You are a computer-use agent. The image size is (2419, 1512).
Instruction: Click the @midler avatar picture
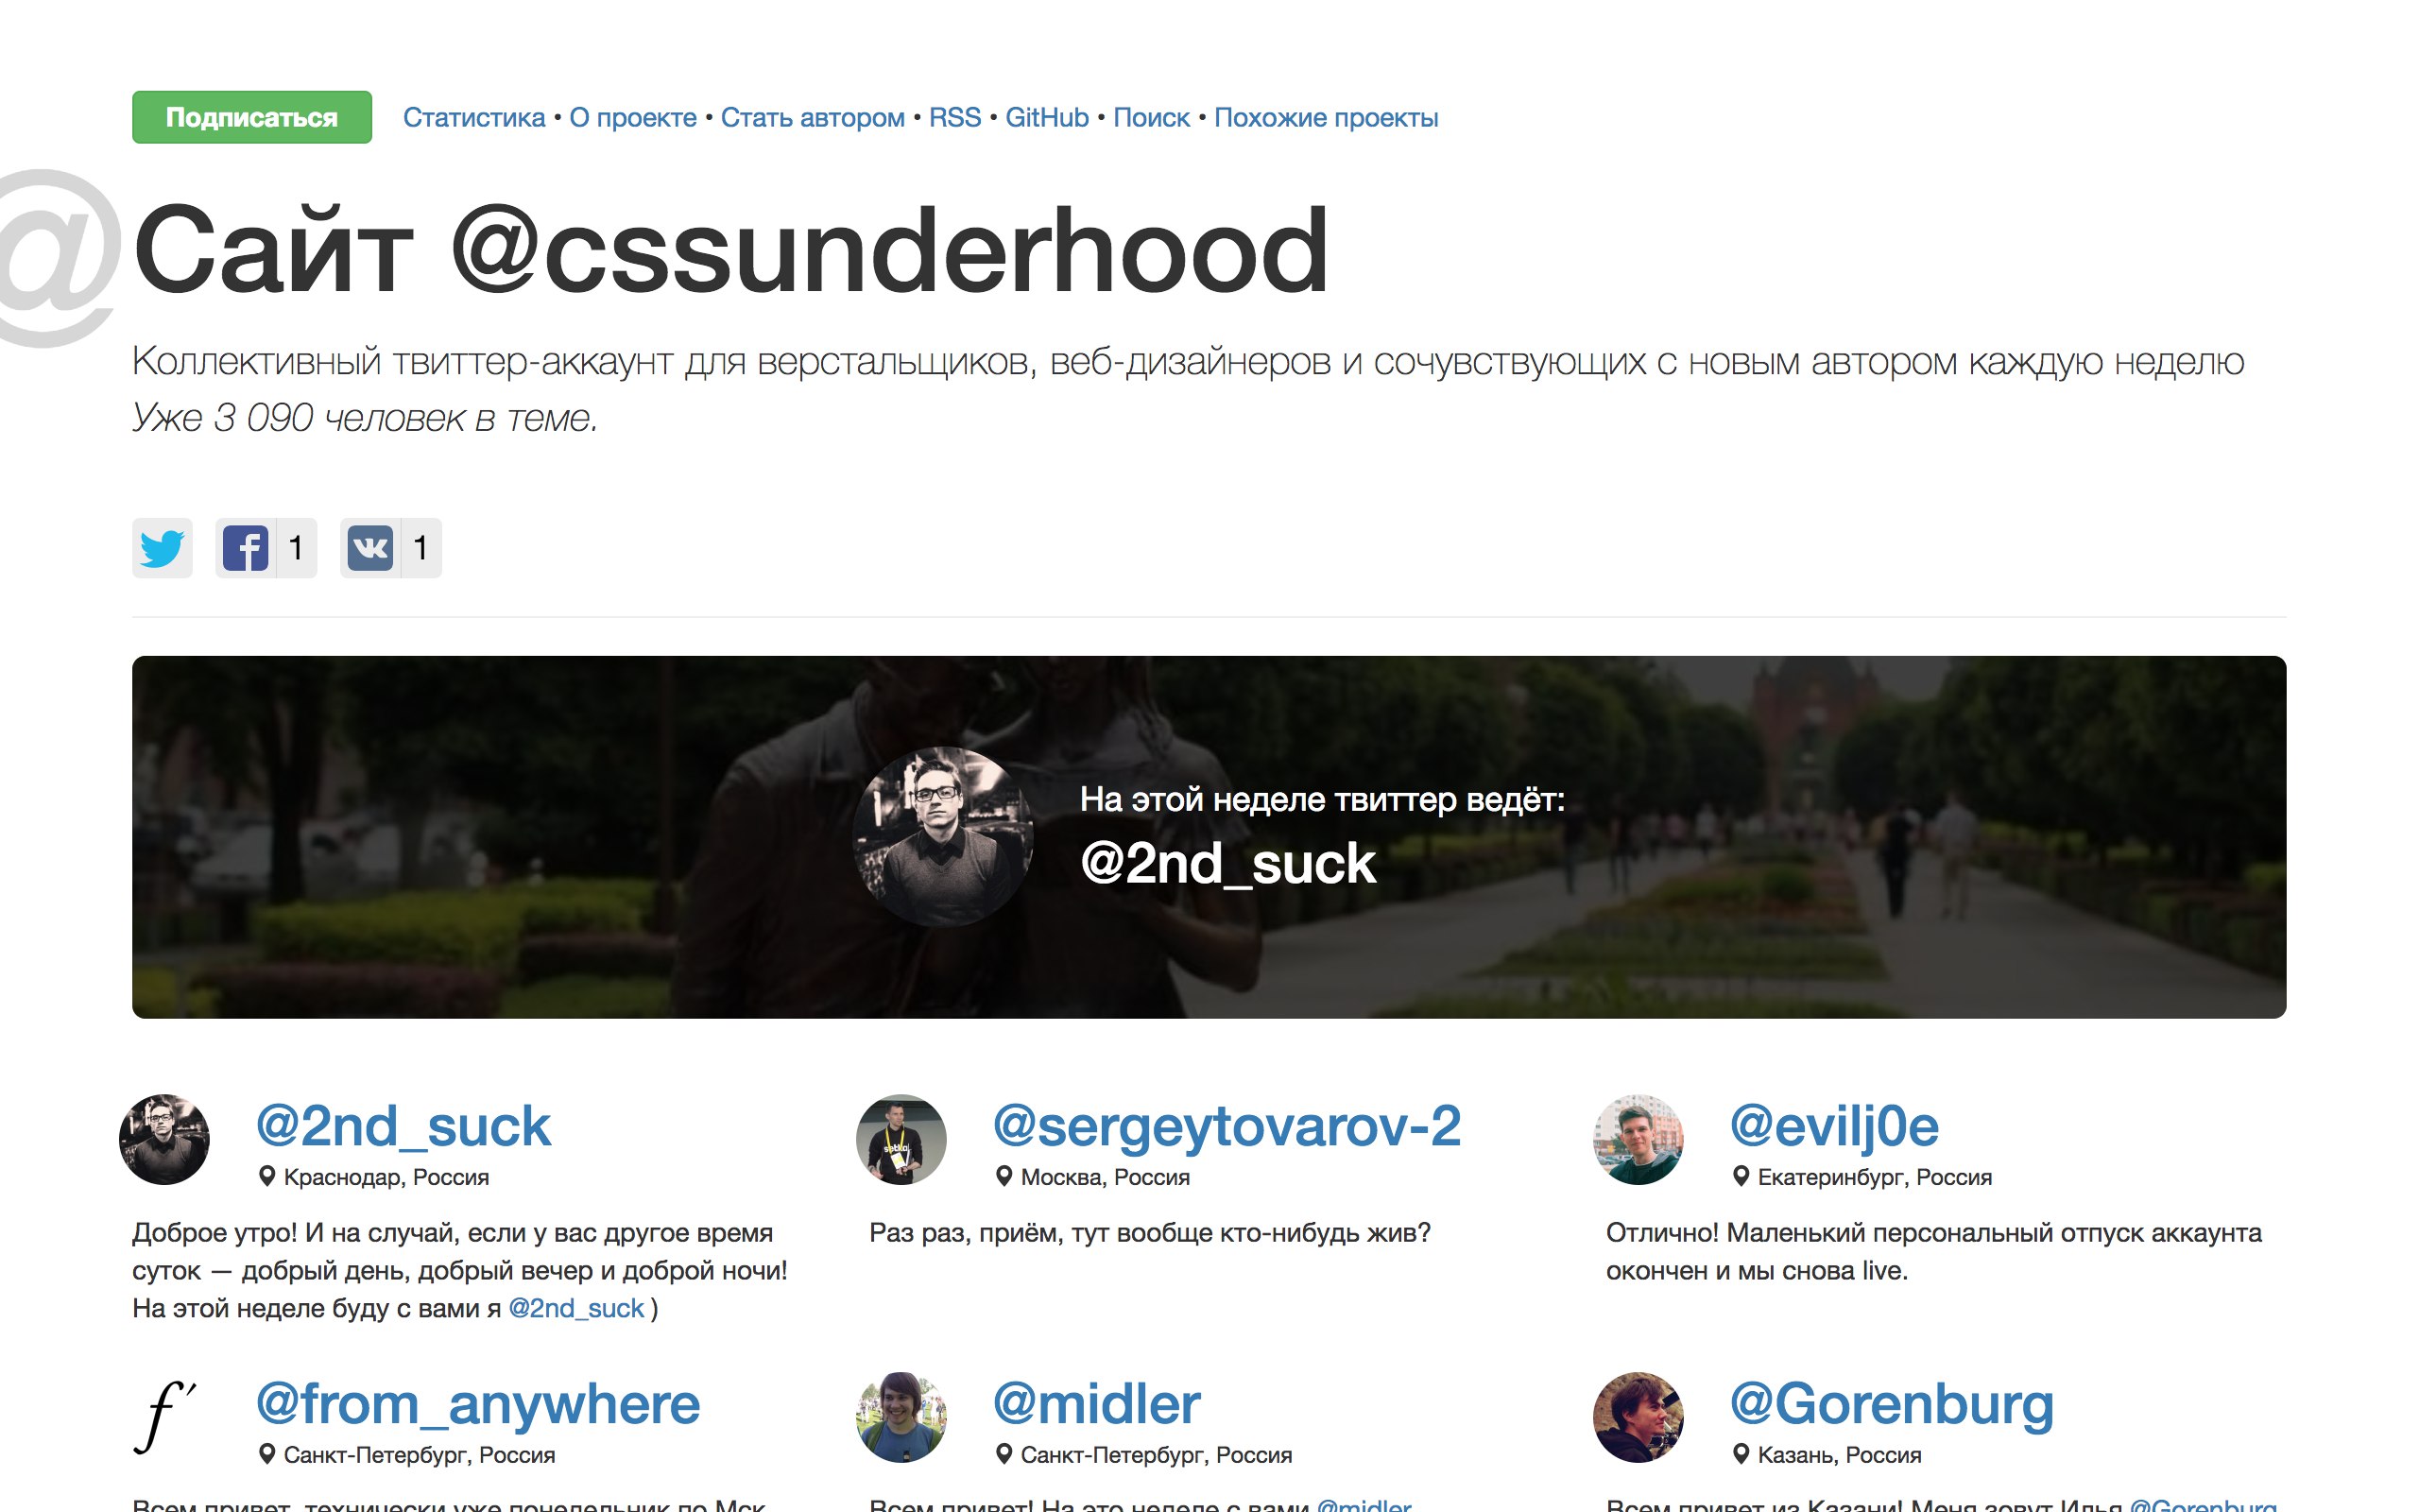[x=901, y=1417]
